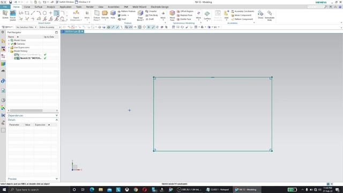Click the Add component icon
Screen dimensions: 343x193
226,13
